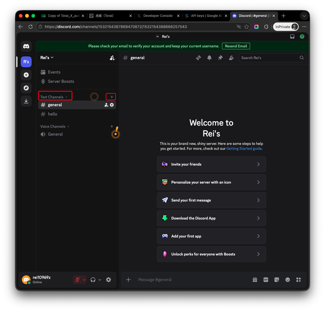Viewport: 325px width, 311px height.
Task: Click the browser back arrow
Action: [21, 27]
